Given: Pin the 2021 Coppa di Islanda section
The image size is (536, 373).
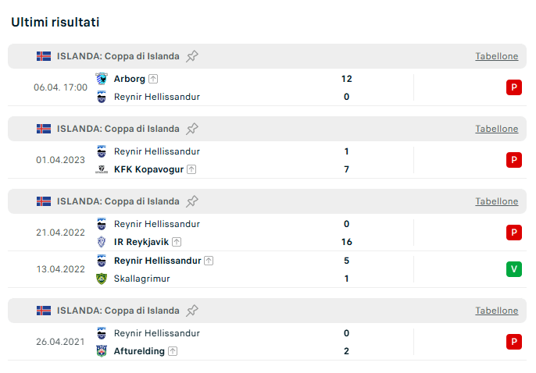Looking at the screenshot, I should pyautogui.click(x=192, y=311).
